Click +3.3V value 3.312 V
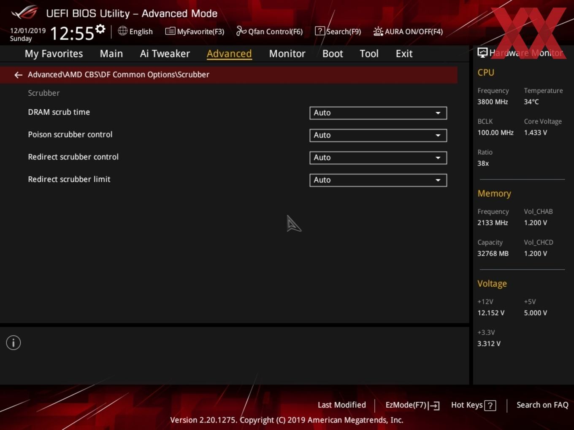The height and width of the screenshot is (430, 574). tap(489, 344)
